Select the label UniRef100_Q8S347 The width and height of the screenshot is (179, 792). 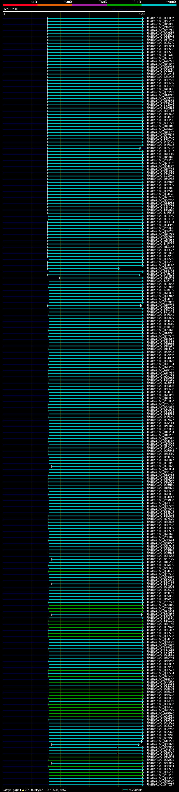coord(161,630)
